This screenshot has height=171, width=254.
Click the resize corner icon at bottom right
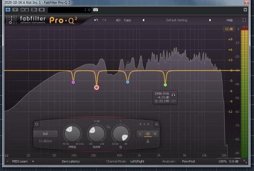pos(245,161)
